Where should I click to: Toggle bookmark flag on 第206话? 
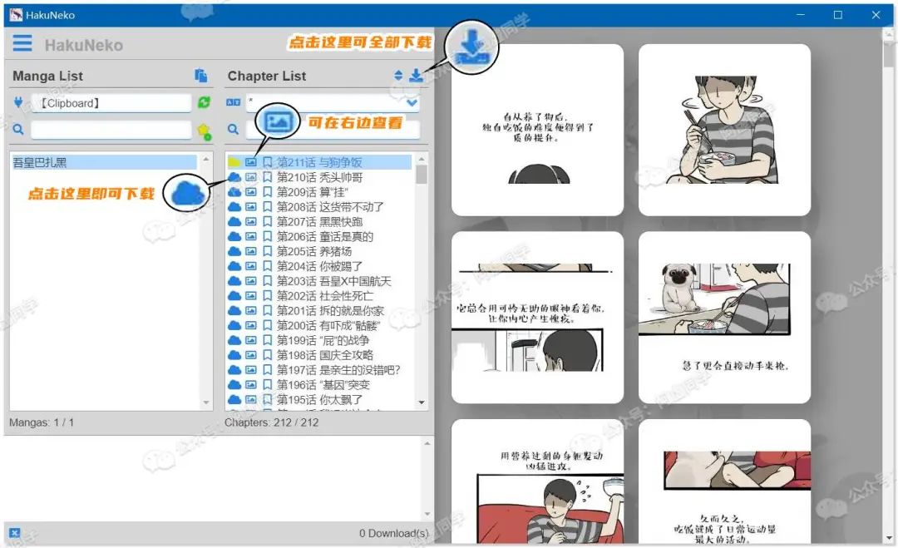pyautogui.click(x=267, y=236)
